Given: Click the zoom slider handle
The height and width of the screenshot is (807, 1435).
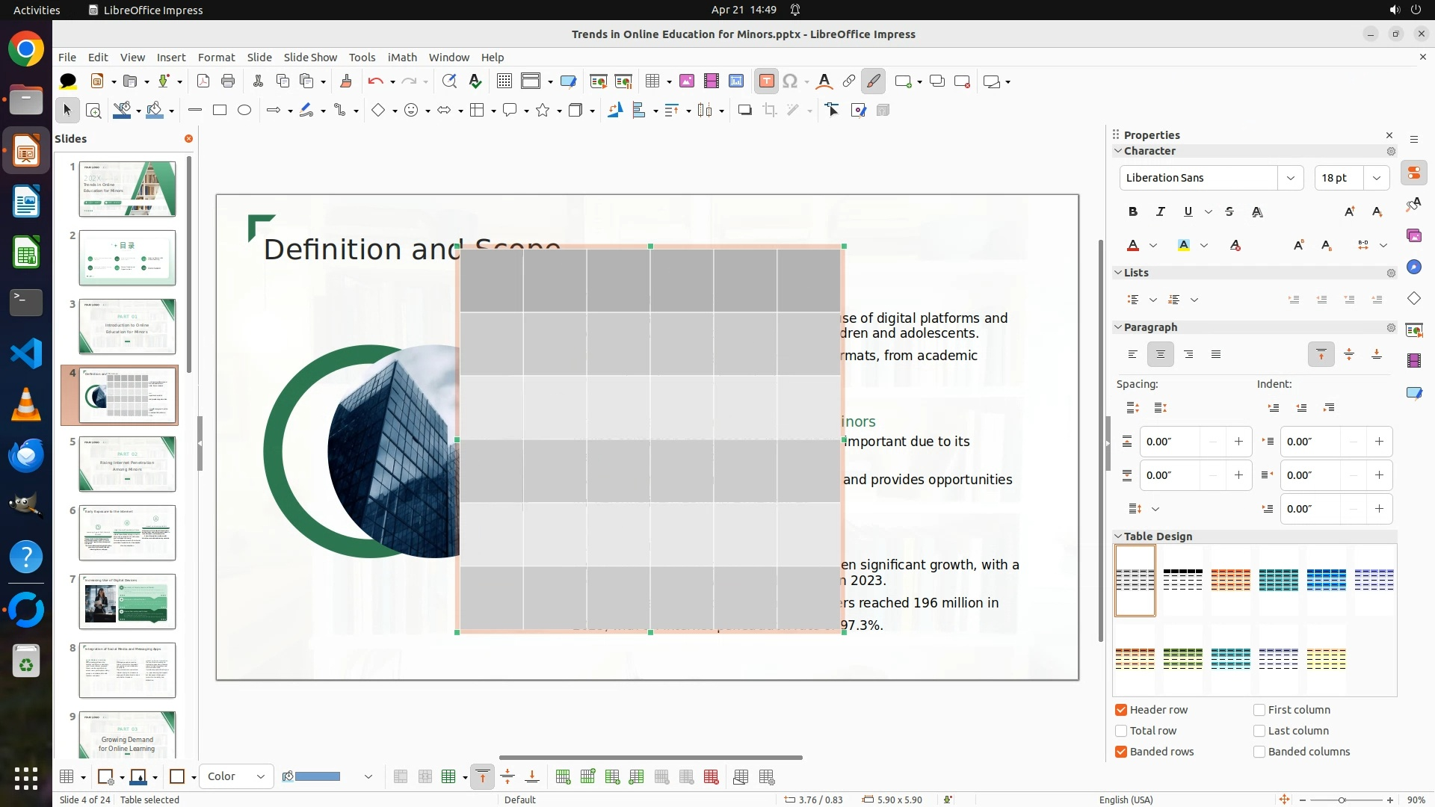Looking at the screenshot, I should (1342, 800).
